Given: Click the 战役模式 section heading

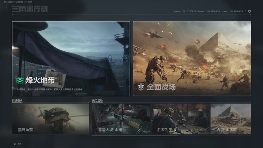Looking at the screenshot, I should pyautogui.click(x=17, y=101).
